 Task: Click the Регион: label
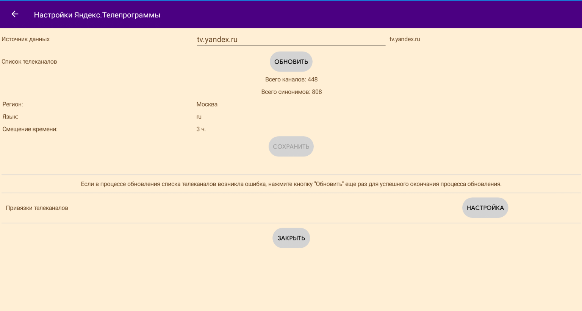click(x=13, y=105)
